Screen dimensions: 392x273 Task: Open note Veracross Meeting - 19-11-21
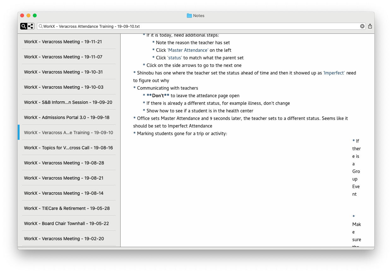click(x=63, y=42)
